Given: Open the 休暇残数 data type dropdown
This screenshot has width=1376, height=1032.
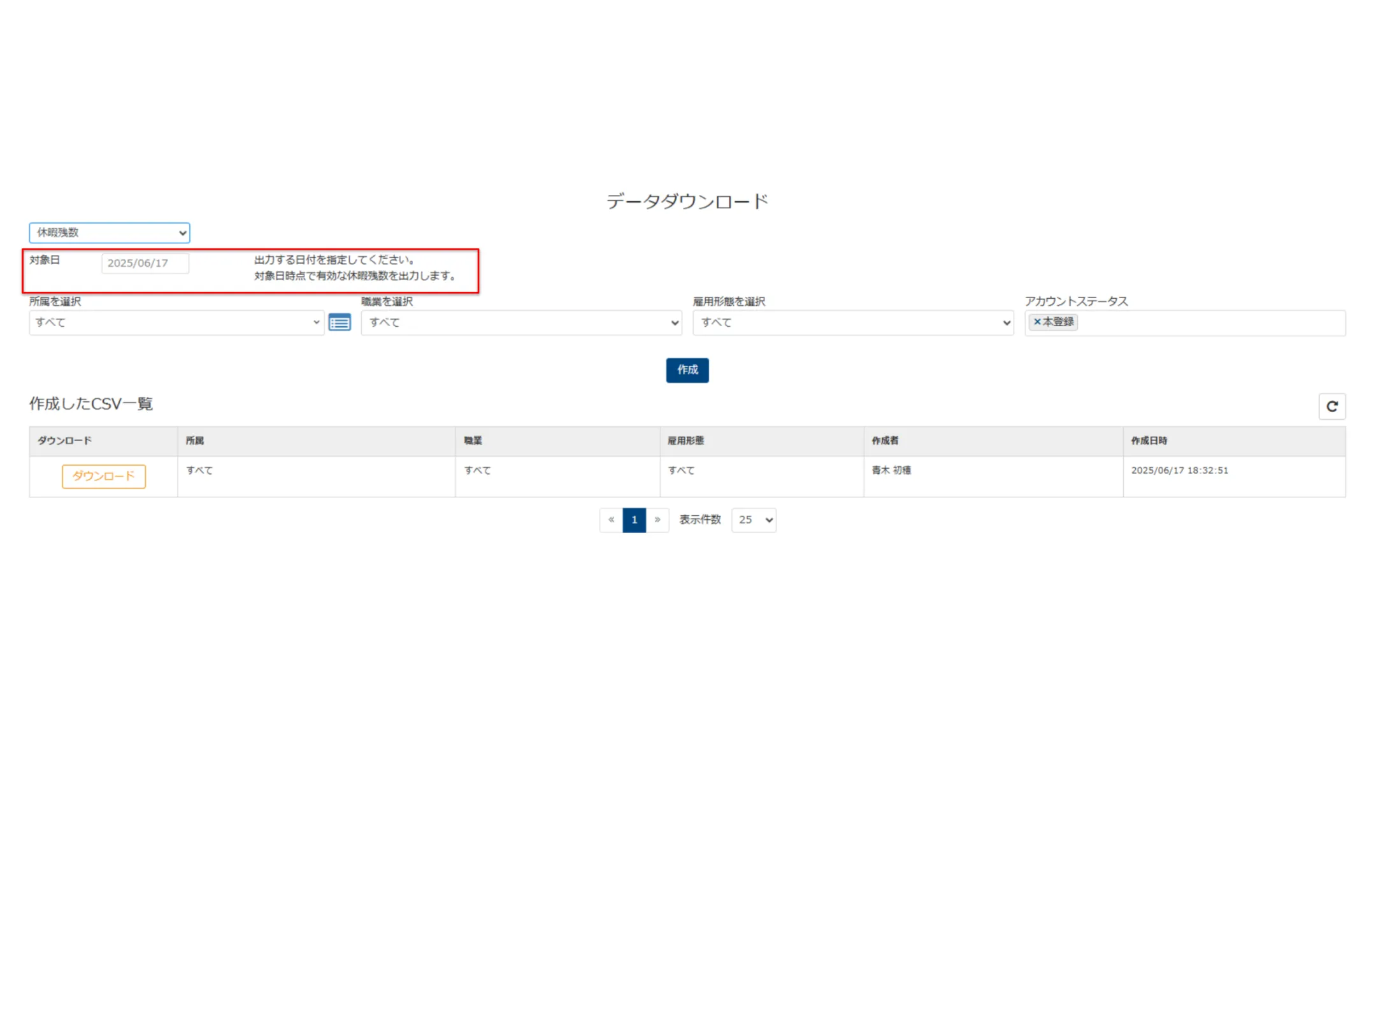Looking at the screenshot, I should (x=110, y=233).
